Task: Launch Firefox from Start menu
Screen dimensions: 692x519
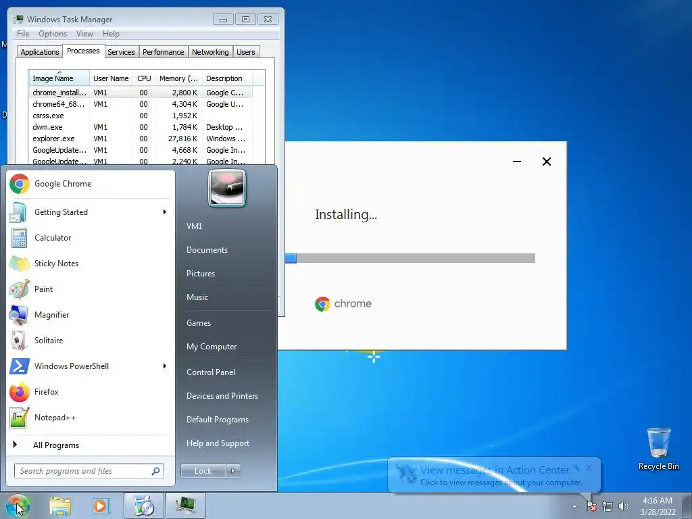Action: click(91, 391)
